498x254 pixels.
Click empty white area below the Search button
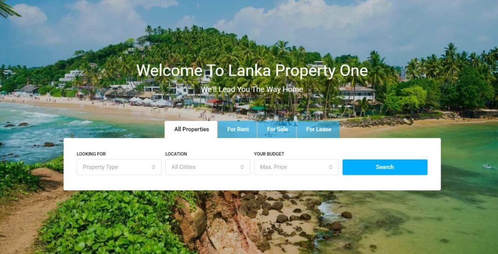click(x=385, y=183)
